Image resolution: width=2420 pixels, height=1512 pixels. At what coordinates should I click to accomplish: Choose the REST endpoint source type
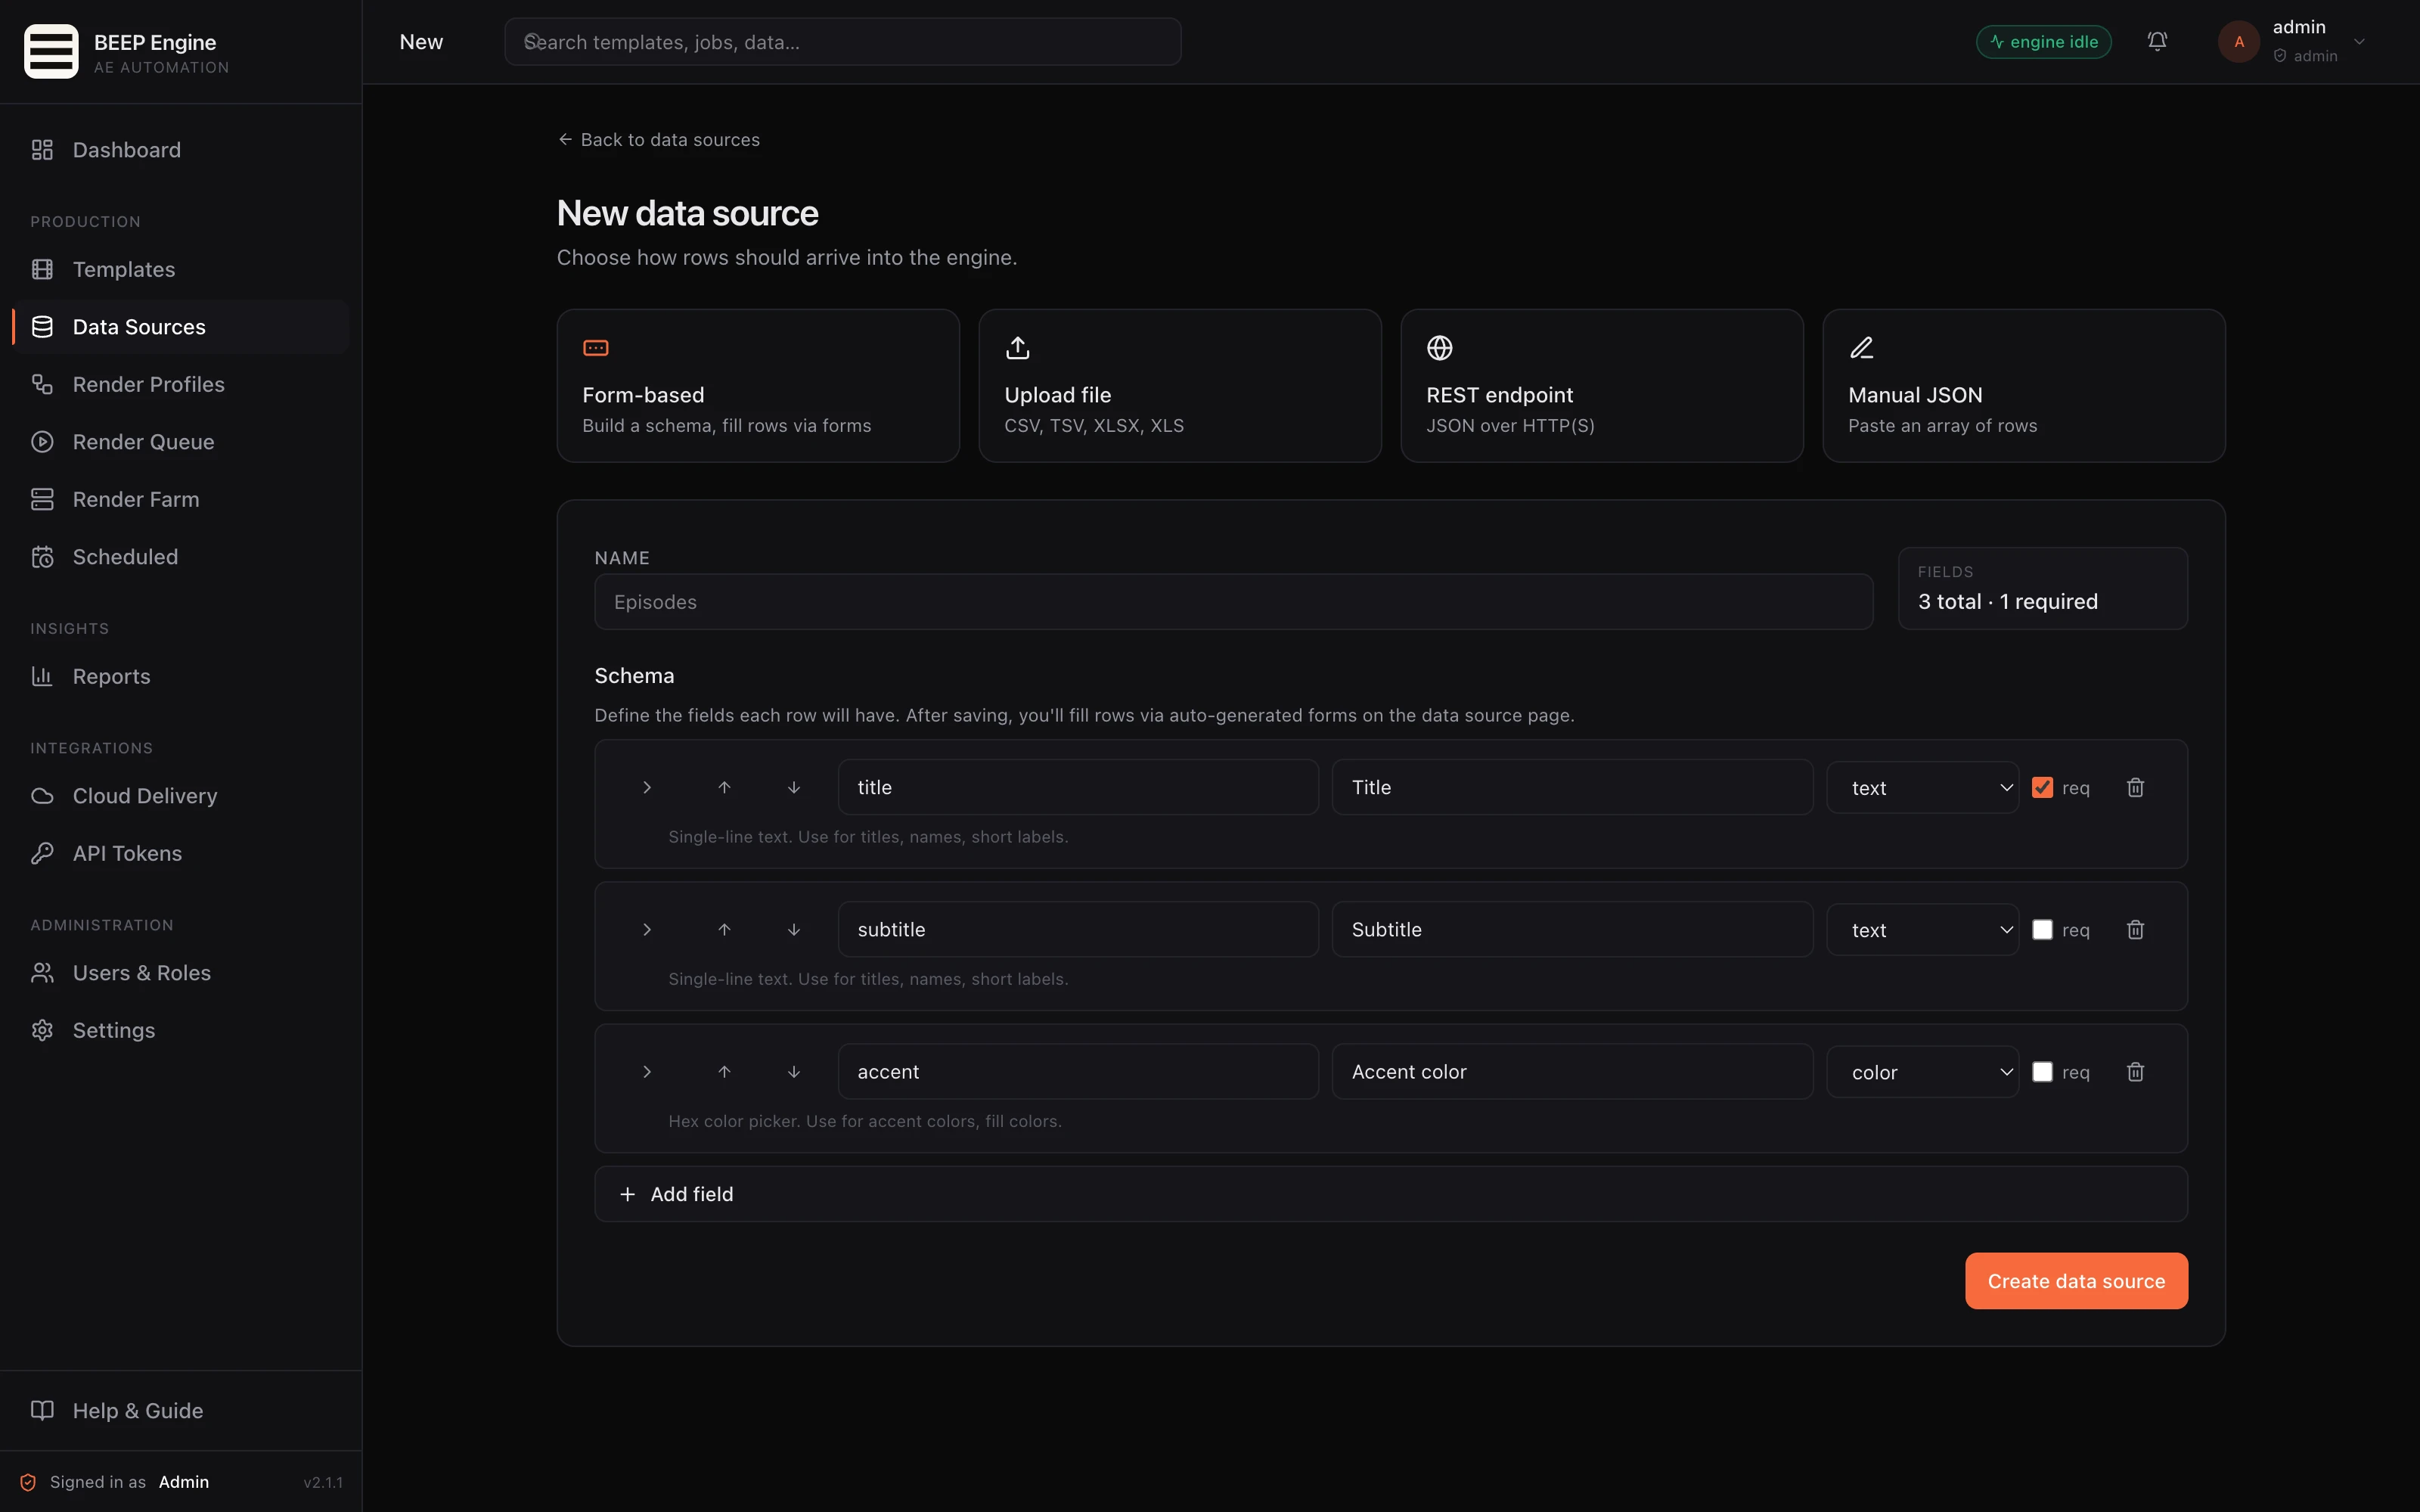(1601, 386)
